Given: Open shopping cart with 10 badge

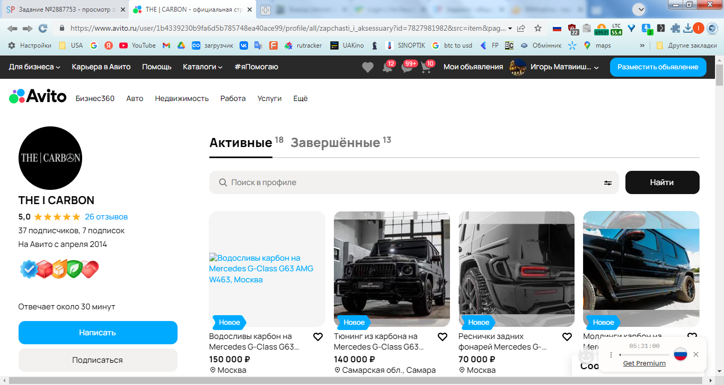Looking at the screenshot, I should pyautogui.click(x=426, y=68).
